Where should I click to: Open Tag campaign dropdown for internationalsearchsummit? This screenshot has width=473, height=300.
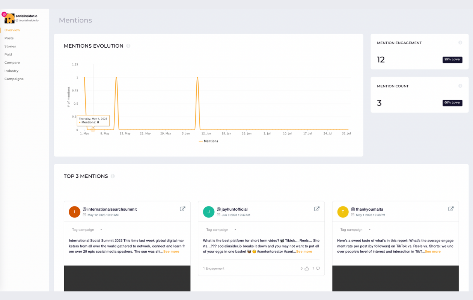87,229
